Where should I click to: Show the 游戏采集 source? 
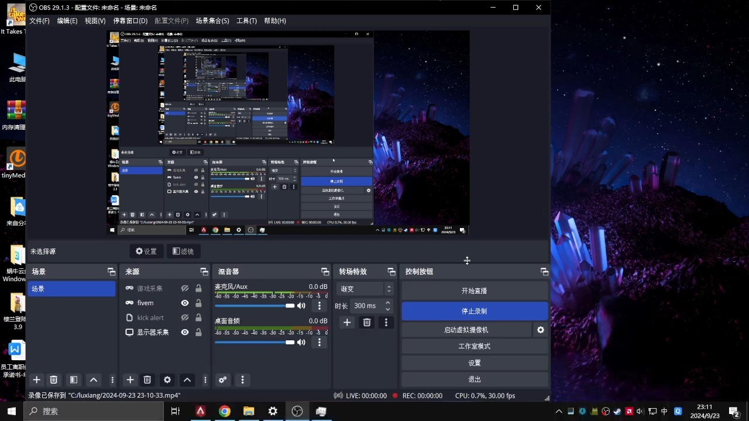click(185, 288)
